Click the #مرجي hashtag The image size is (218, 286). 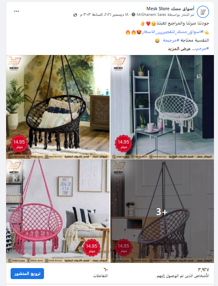(202, 49)
